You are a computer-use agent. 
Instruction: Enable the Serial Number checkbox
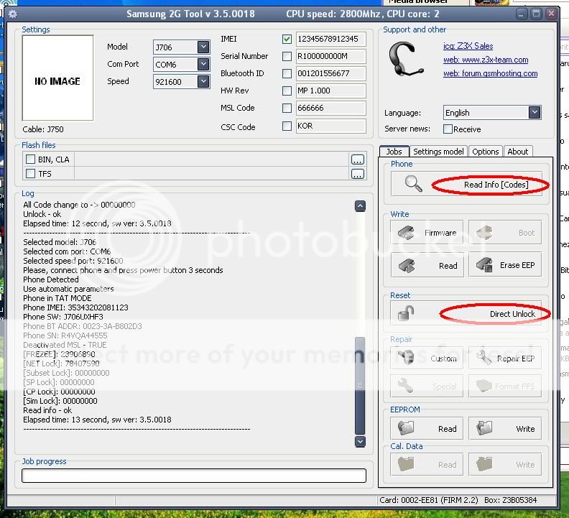click(x=287, y=56)
